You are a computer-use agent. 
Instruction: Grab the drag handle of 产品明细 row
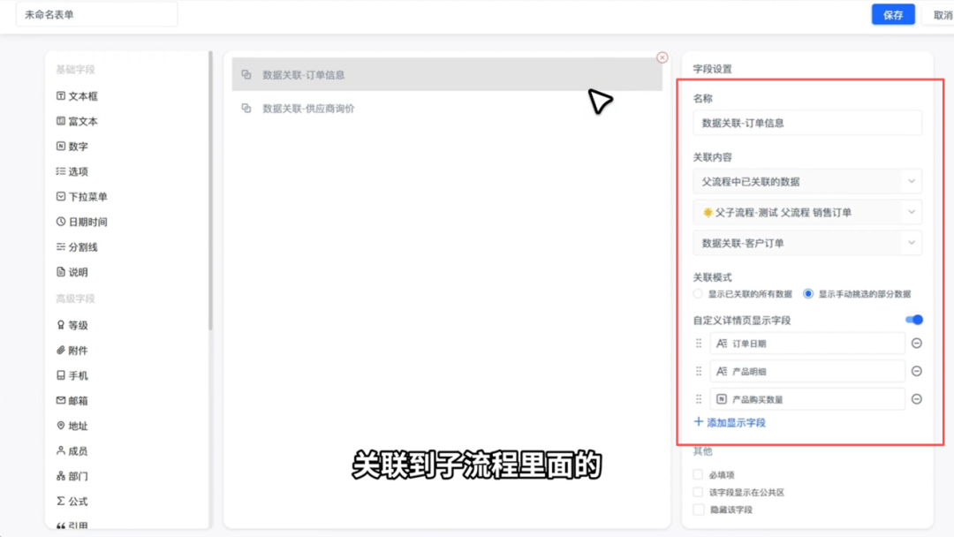[x=699, y=371]
